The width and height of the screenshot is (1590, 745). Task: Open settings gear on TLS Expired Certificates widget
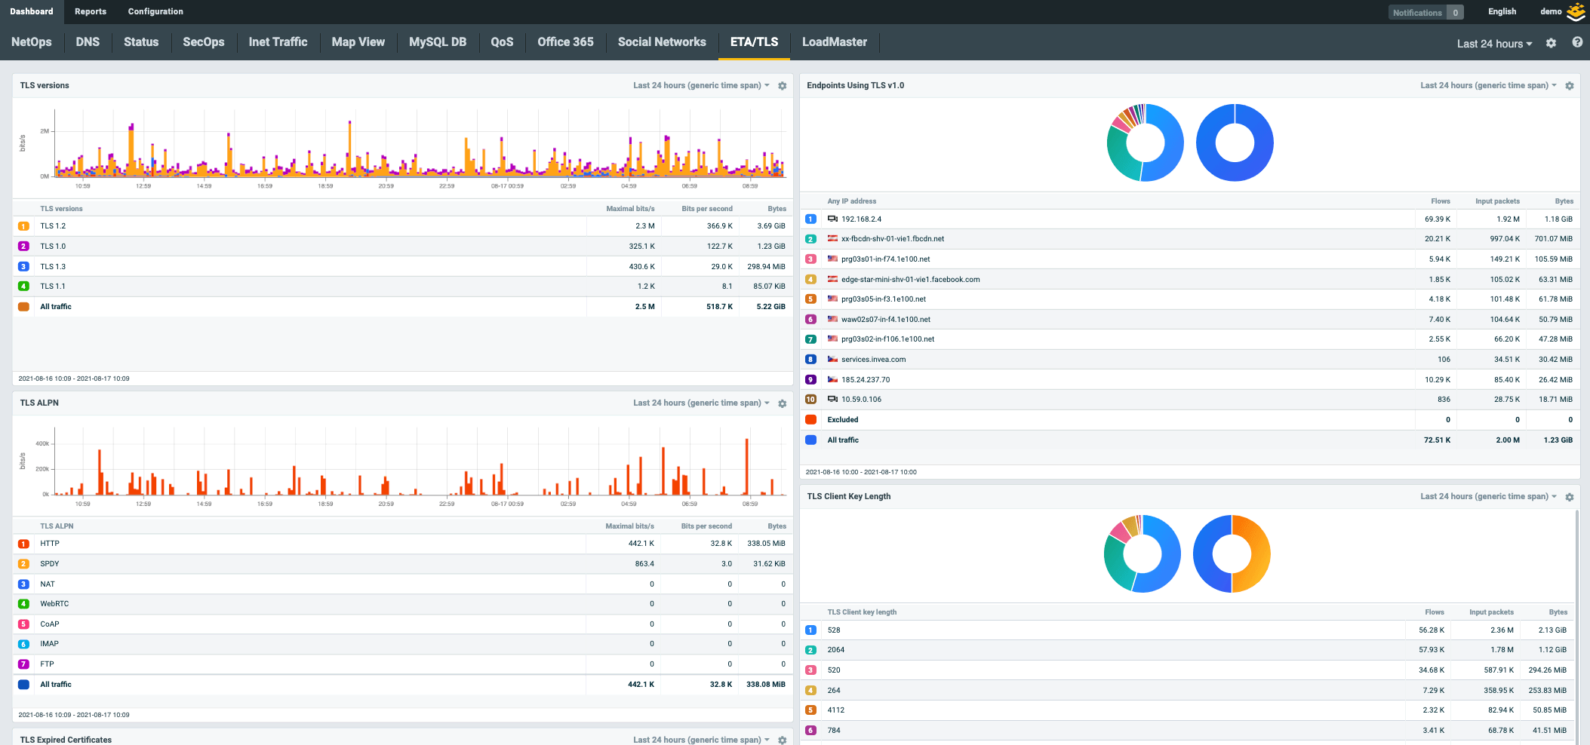tap(783, 740)
